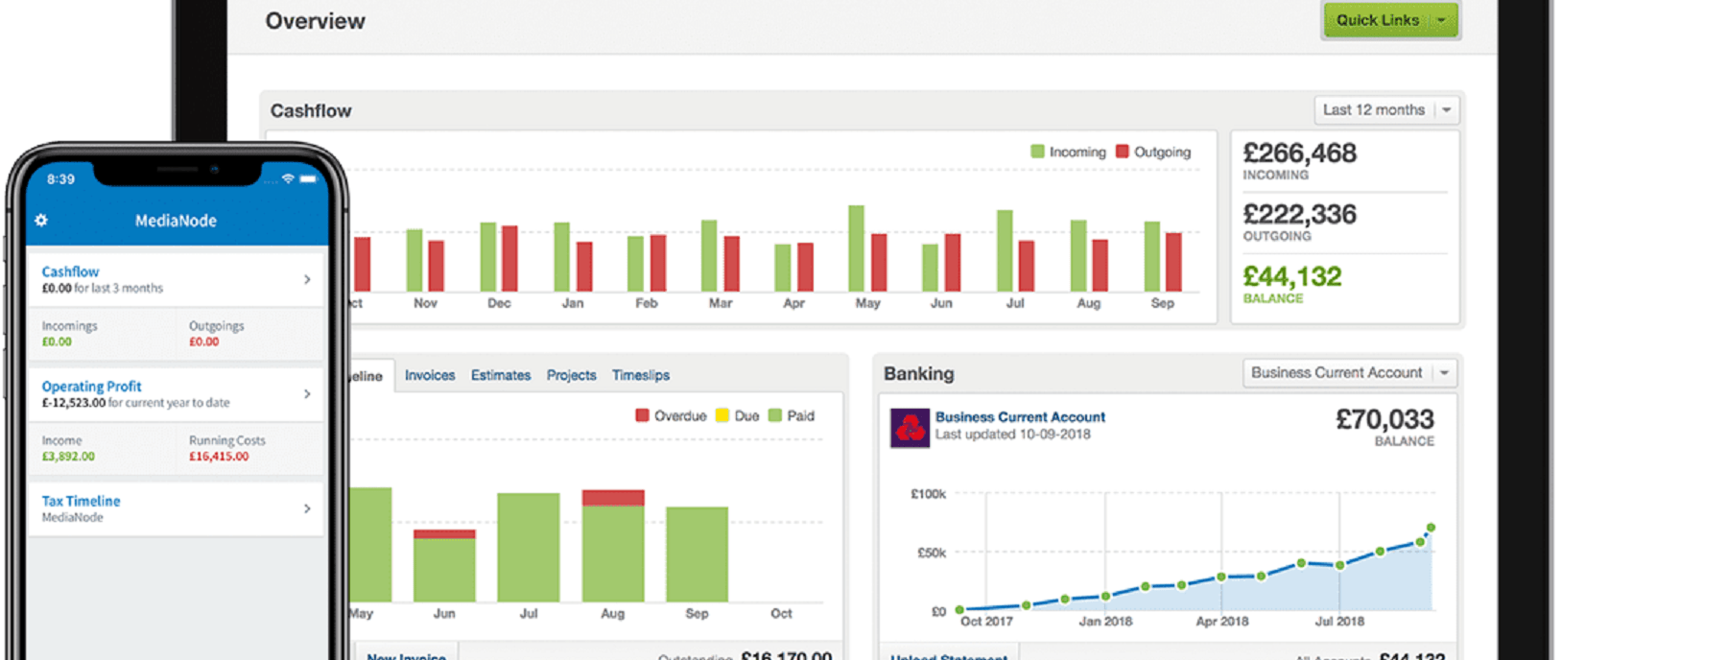This screenshot has height=660, width=1727.
Task: Click the May incoming cashflow bar
Action: pyautogui.click(x=856, y=247)
